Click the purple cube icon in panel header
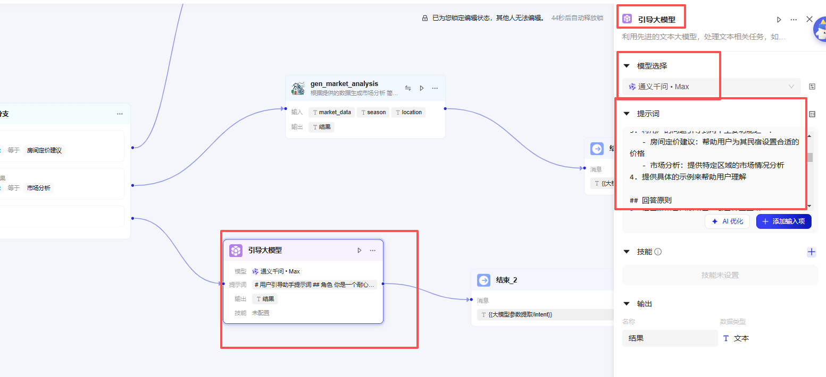 tap(628, 19)
